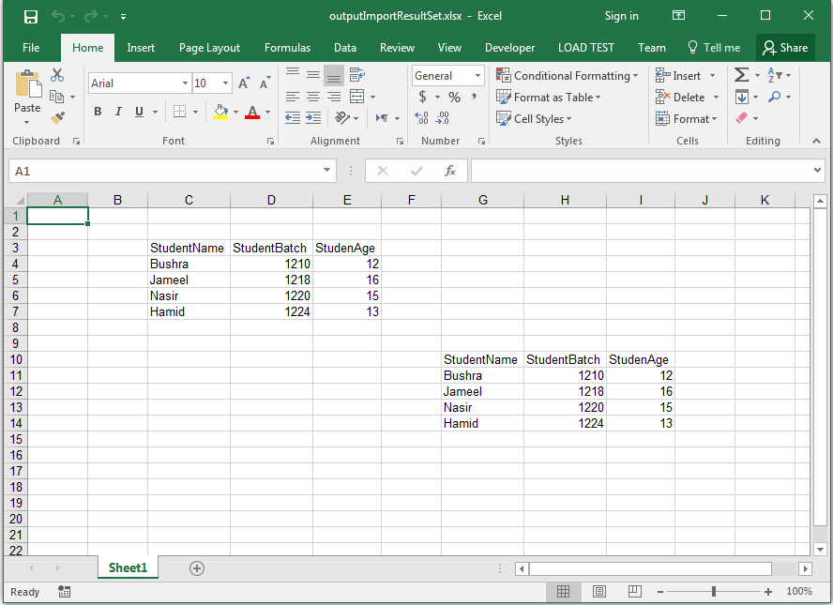Click the Clear eraser icon
This screenshot has height=605, width=833.
coord(742,118)
